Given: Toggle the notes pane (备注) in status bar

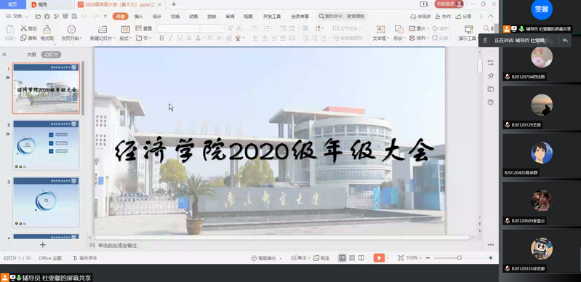Looking at the screenshot, I should pyautogui.click(x=299, y=258).
